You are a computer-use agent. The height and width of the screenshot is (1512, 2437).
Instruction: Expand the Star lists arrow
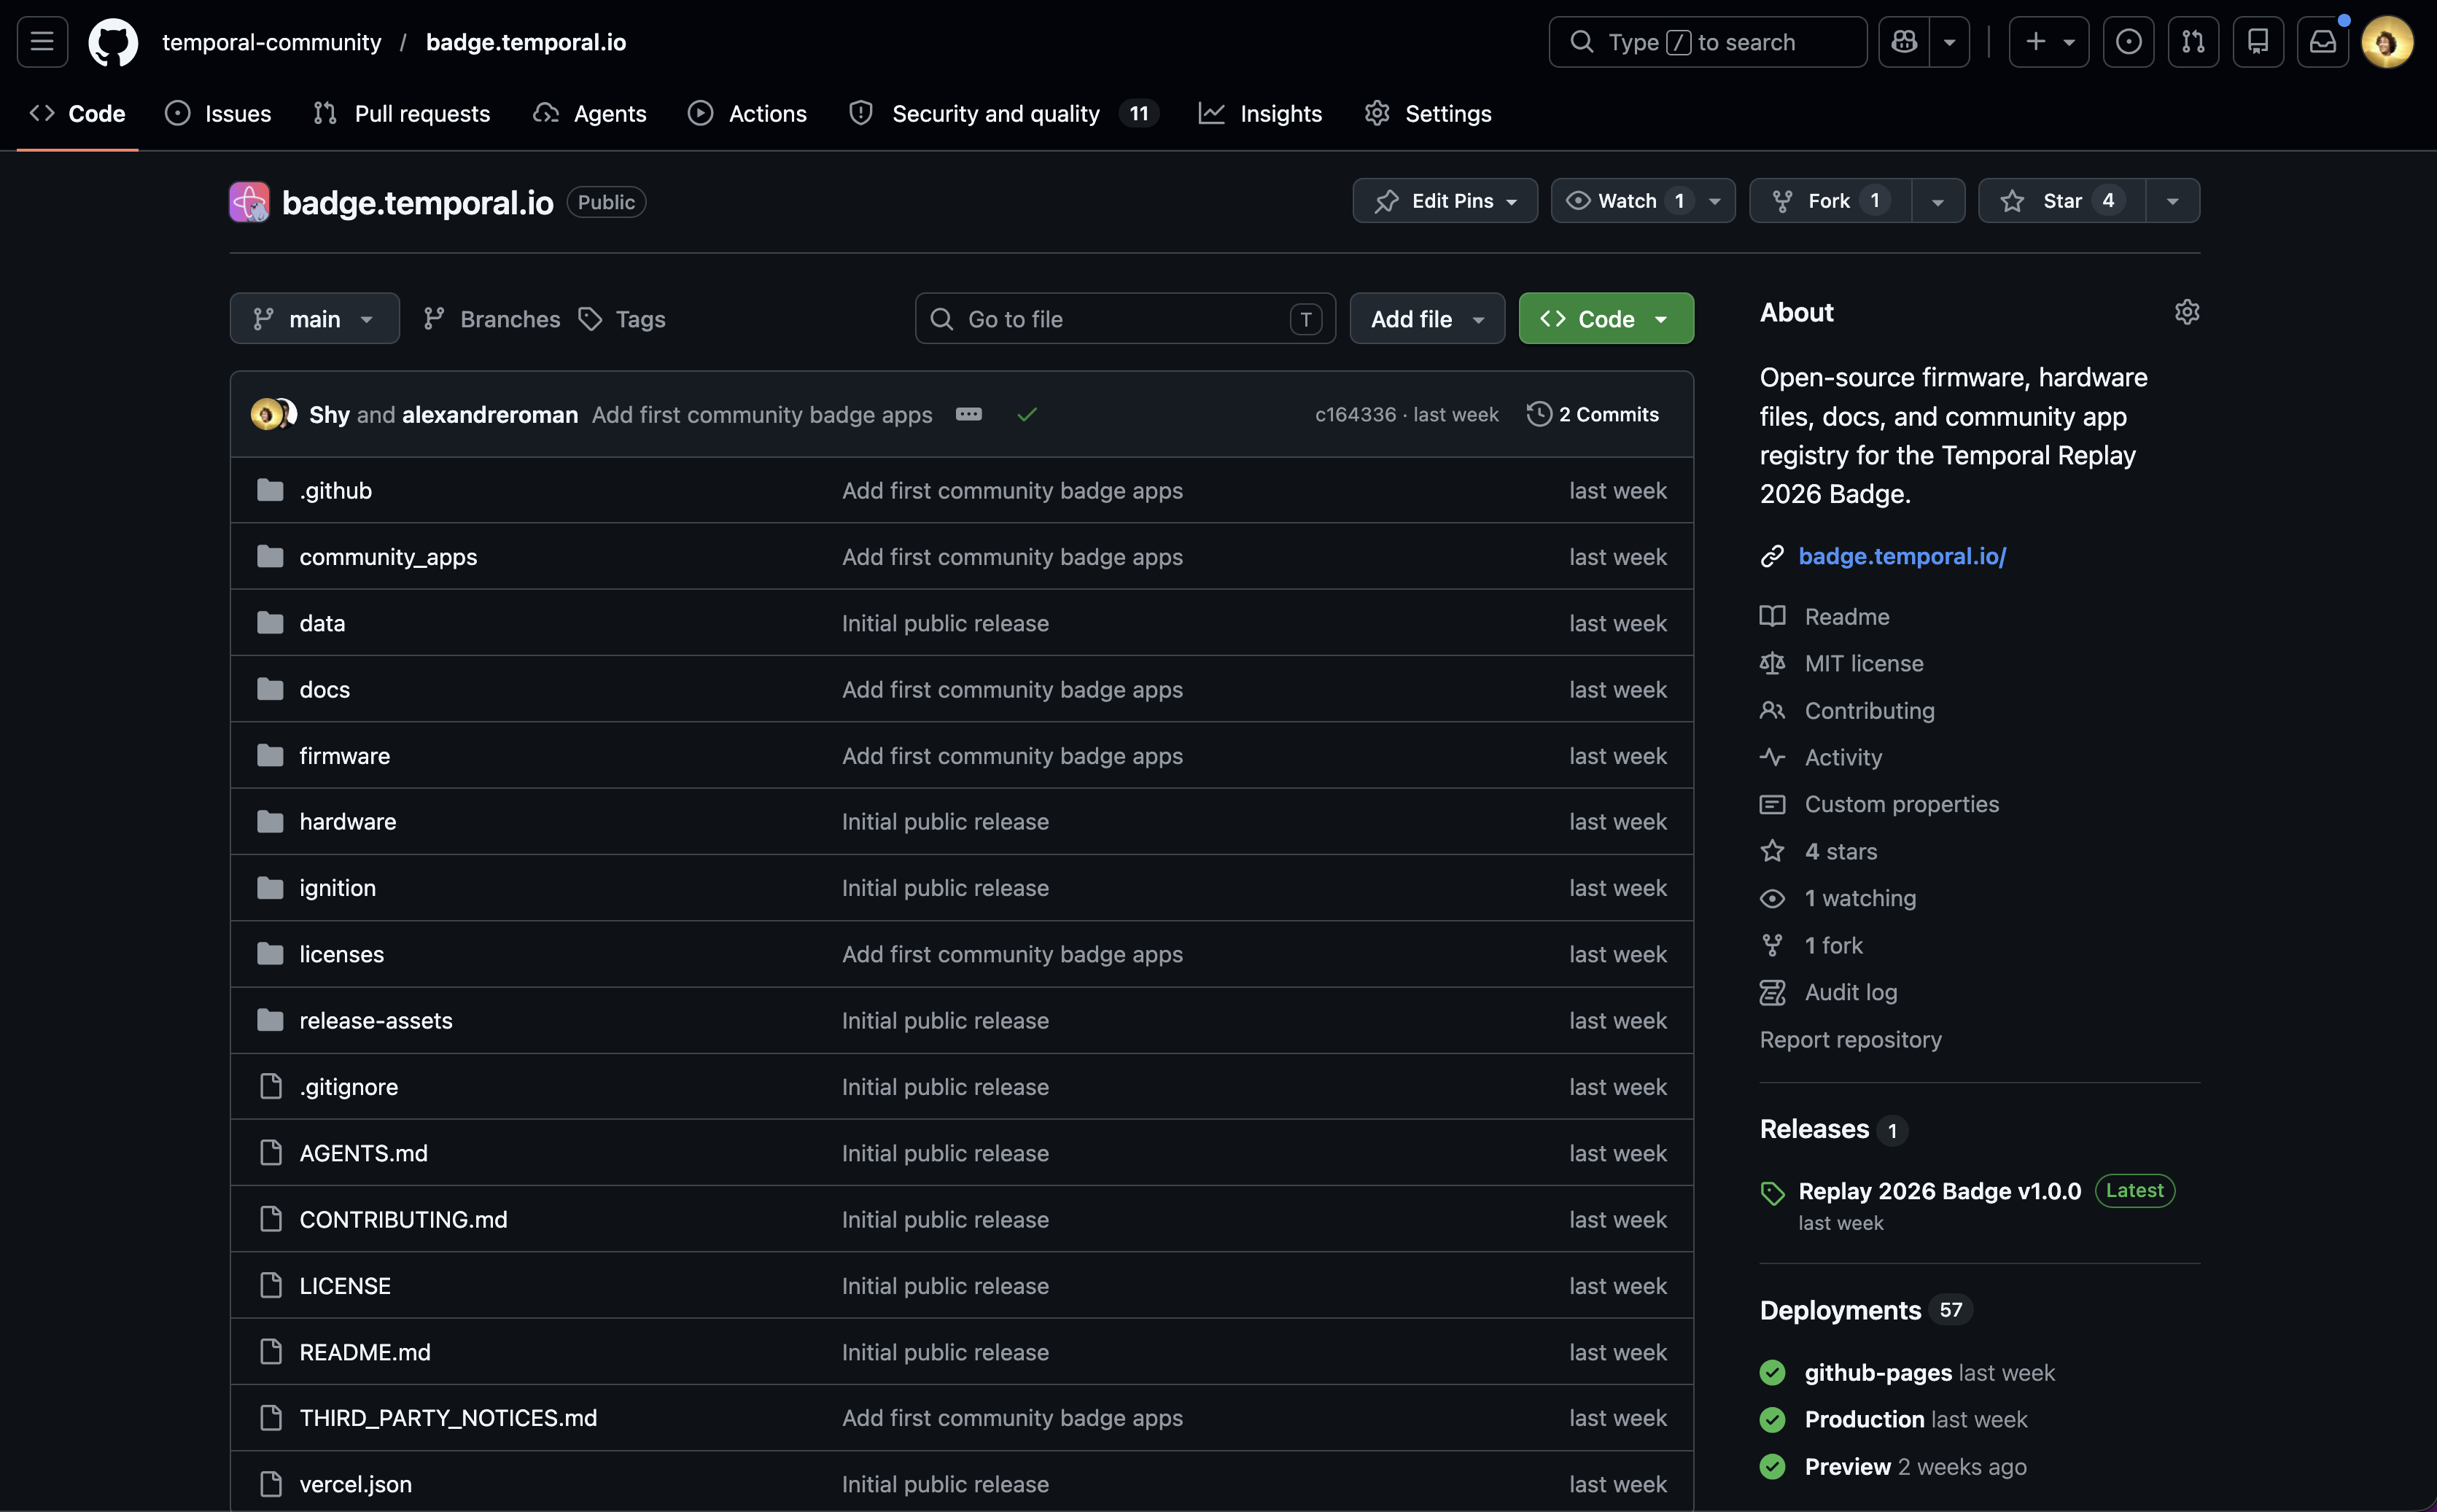point(2173,201)
